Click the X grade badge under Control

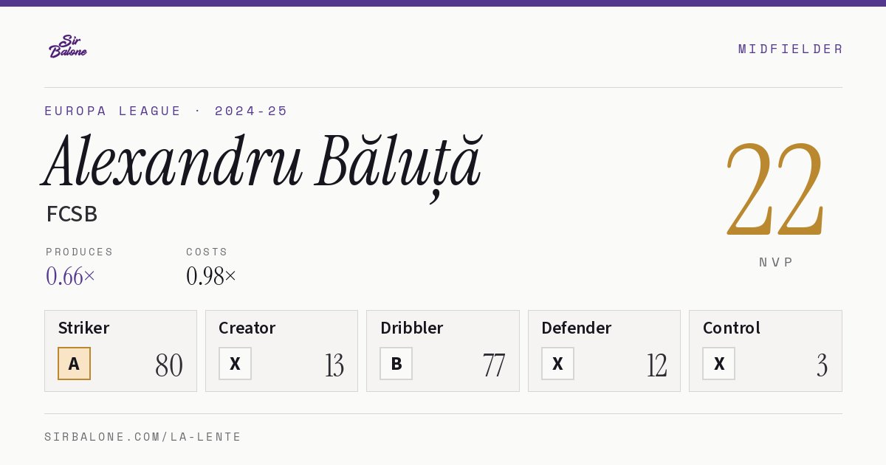[x=719, y=364]
